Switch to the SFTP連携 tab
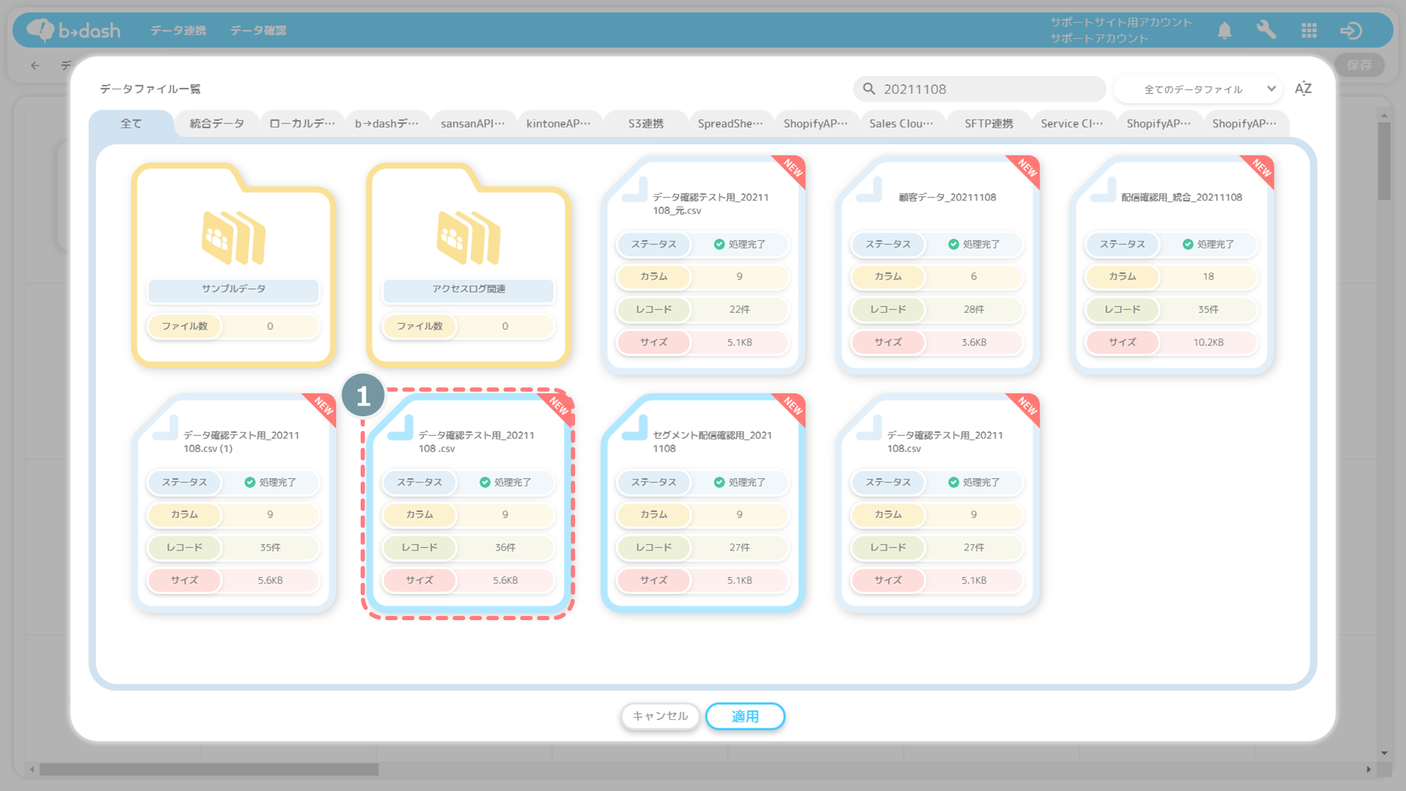Screen dimensions: 1406x791 [x=988, y=124]
